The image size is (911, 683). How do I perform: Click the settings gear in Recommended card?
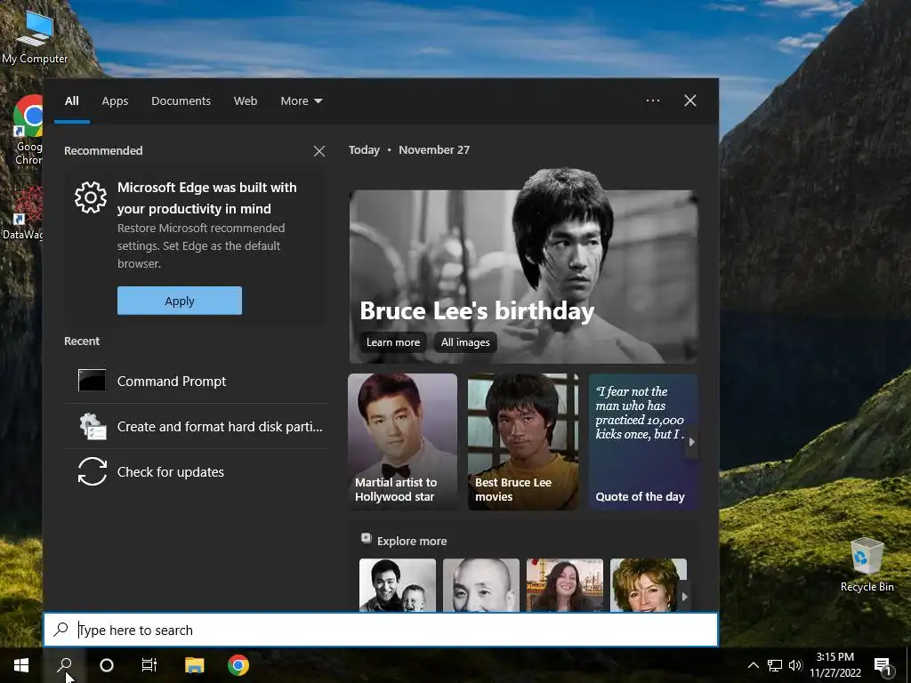click(x=91, y=197)
